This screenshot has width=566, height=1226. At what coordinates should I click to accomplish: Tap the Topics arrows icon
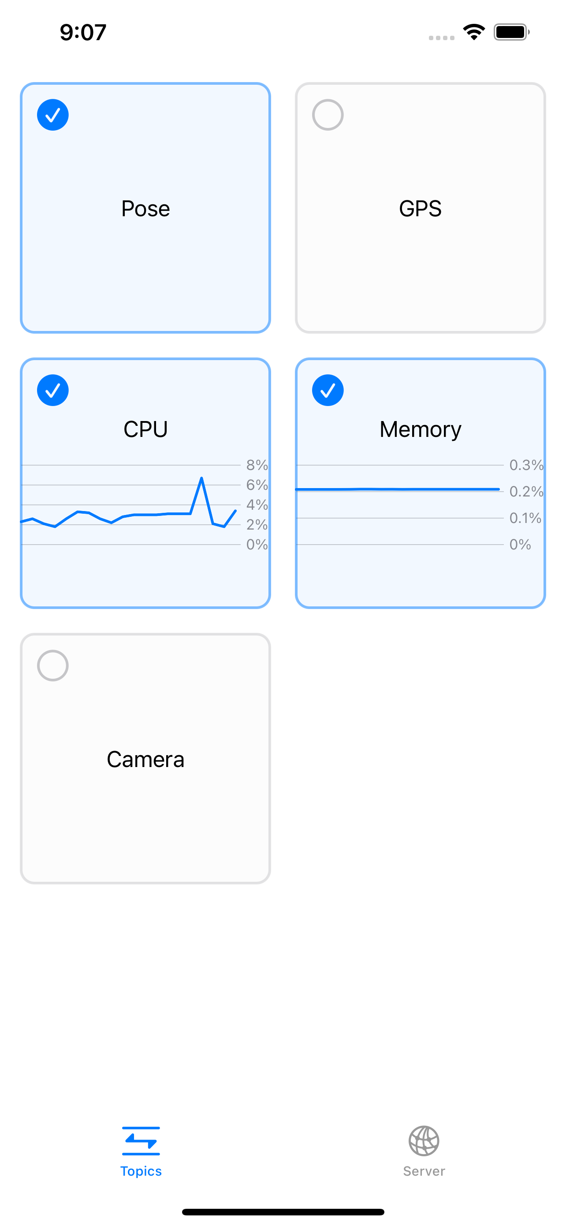[141, 1140]
